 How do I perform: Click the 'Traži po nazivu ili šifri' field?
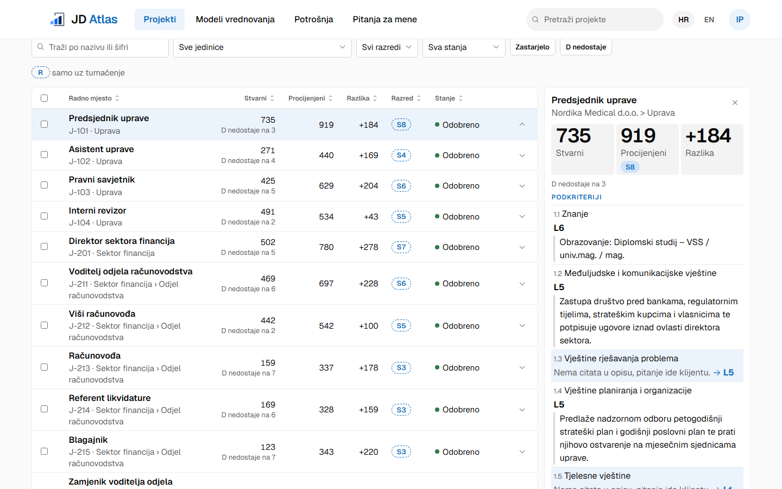100,47
